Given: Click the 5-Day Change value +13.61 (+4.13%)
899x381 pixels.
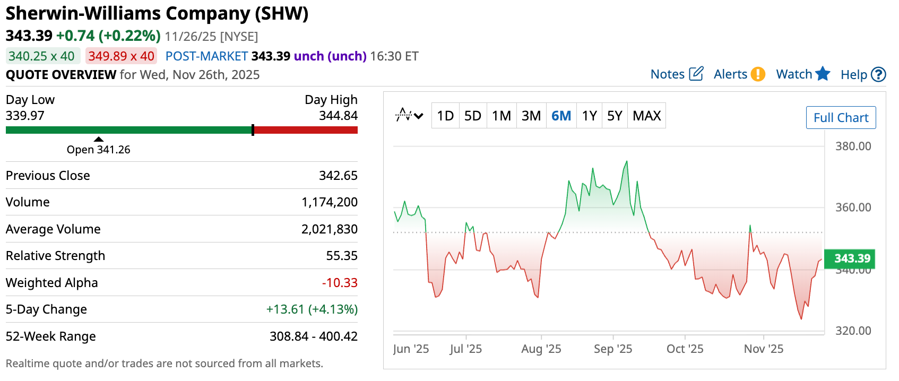Looking at the screenshot, I should click(312, 309).
